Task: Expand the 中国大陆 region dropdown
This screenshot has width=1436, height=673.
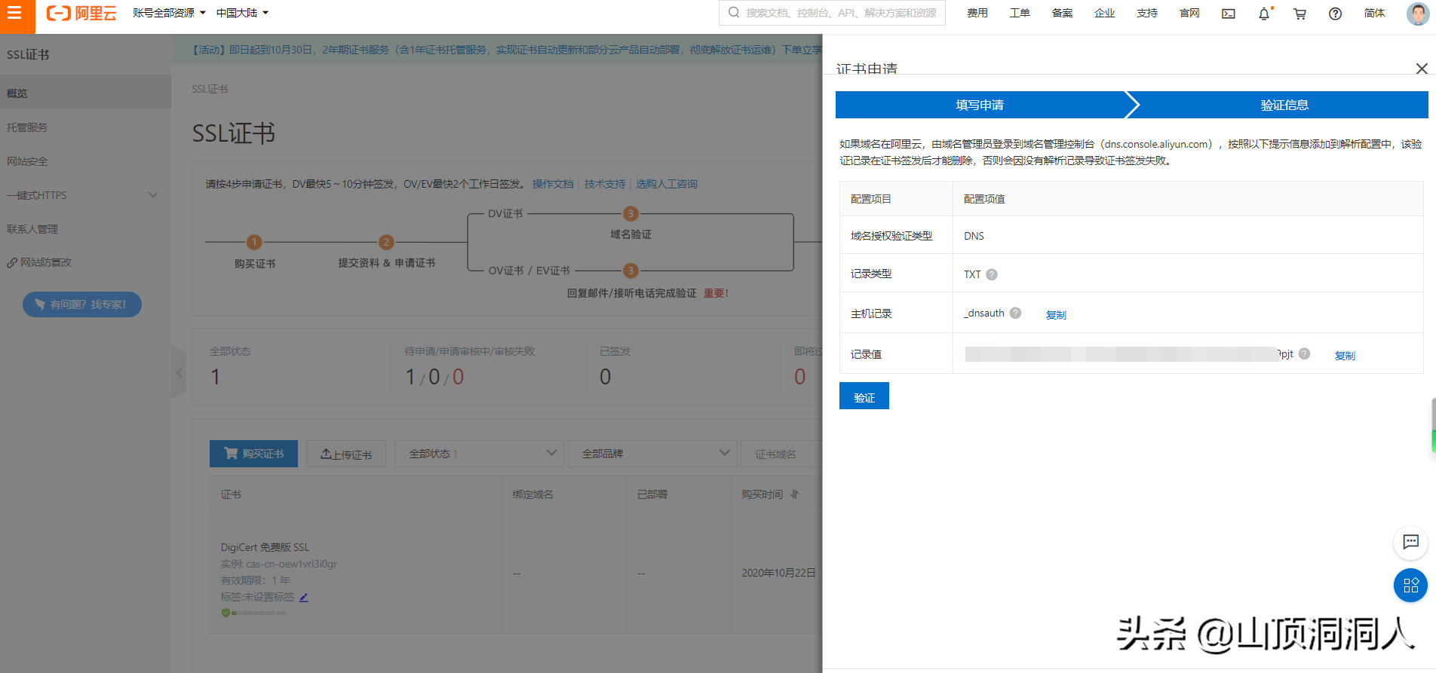Action: pos(242,13)
